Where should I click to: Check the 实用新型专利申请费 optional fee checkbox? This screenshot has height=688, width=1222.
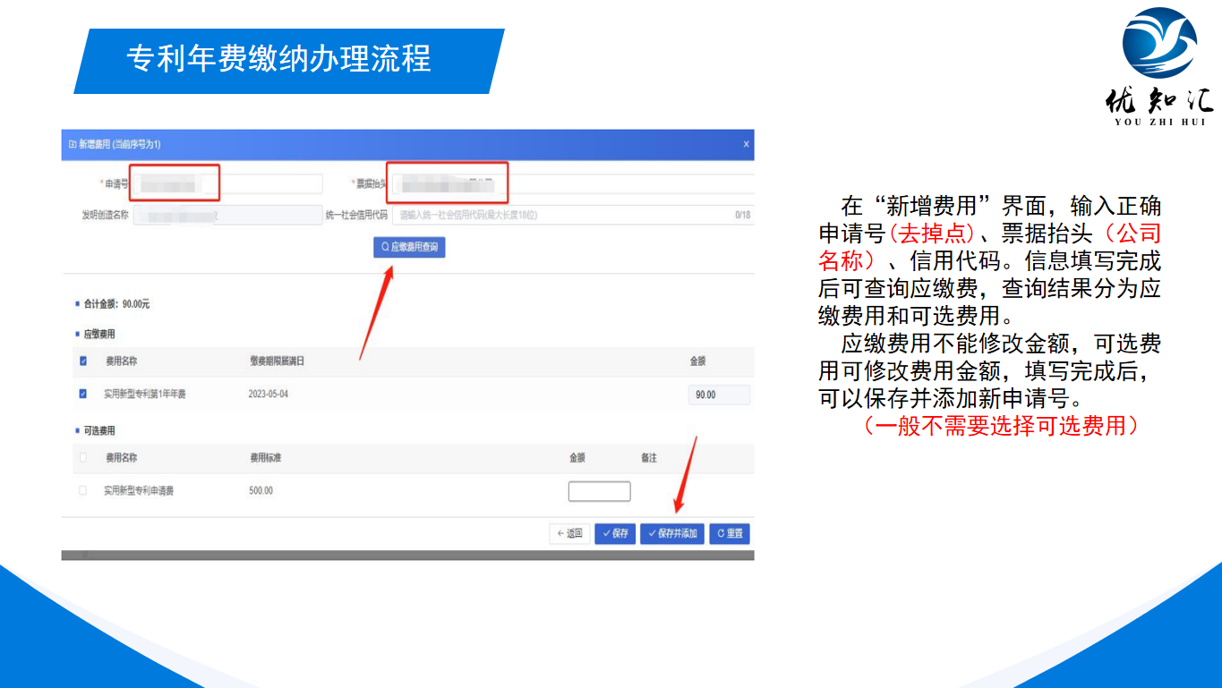(83, 490)
